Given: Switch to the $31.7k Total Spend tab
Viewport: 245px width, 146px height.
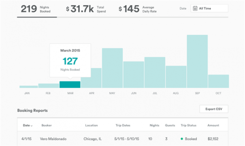Looking at the screenshot, I should pos(86,9).
